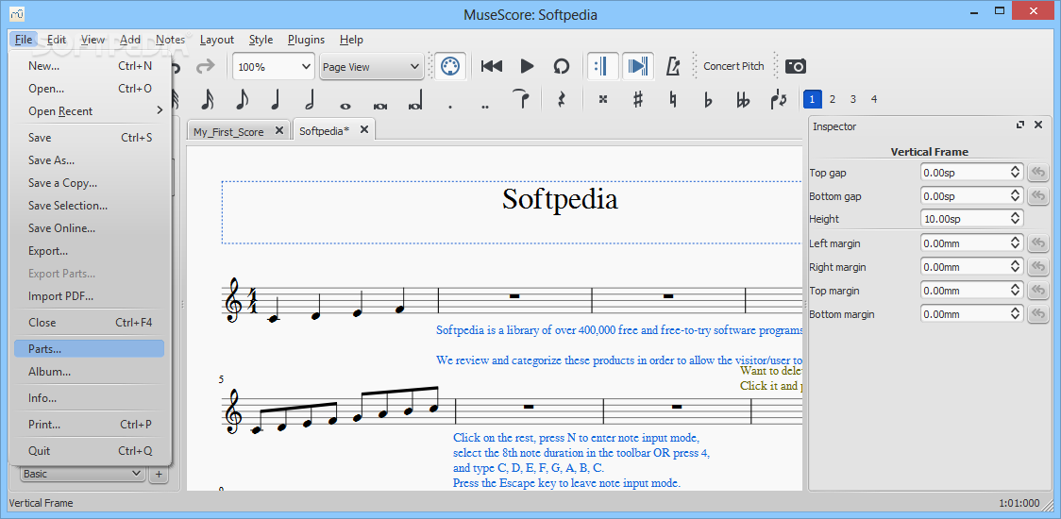Select the 8th note duration
Viewport: 1061px width, 519px height.
pos(242,100)
